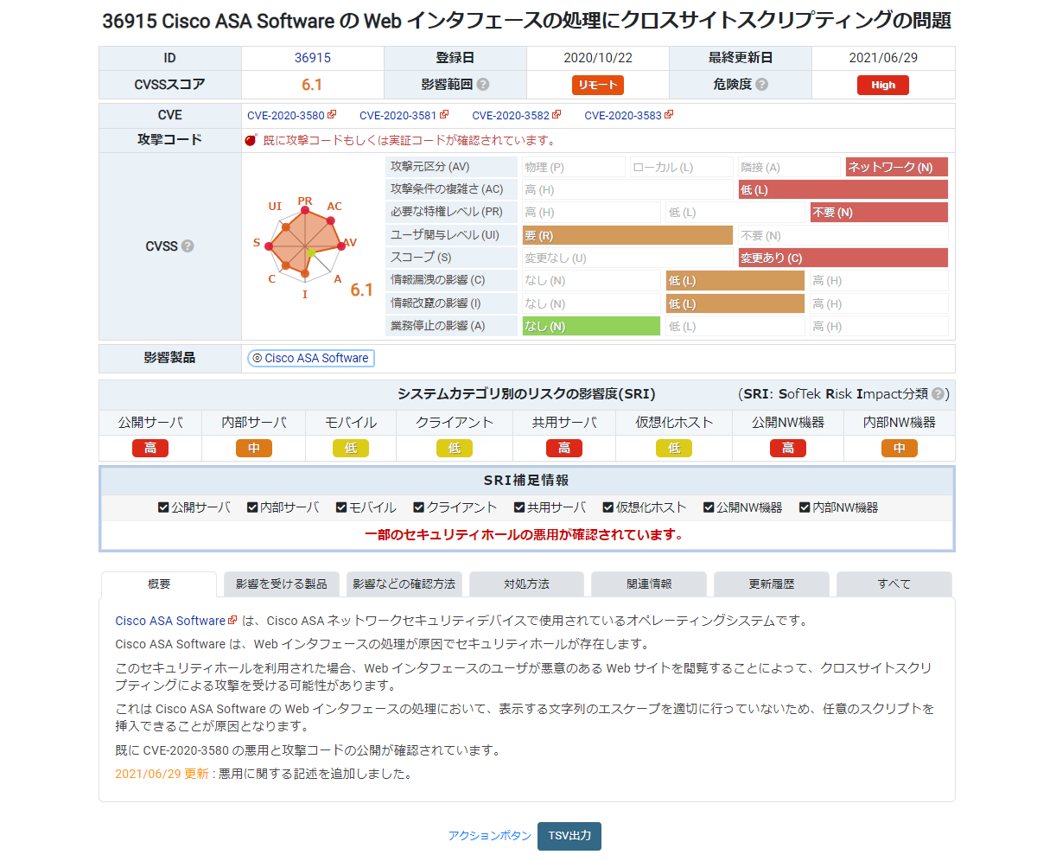Click external link icon after CVE-2020-3580
Image resolution: width=1056 pixels, height=861 pixels.
tap(332, 115)
